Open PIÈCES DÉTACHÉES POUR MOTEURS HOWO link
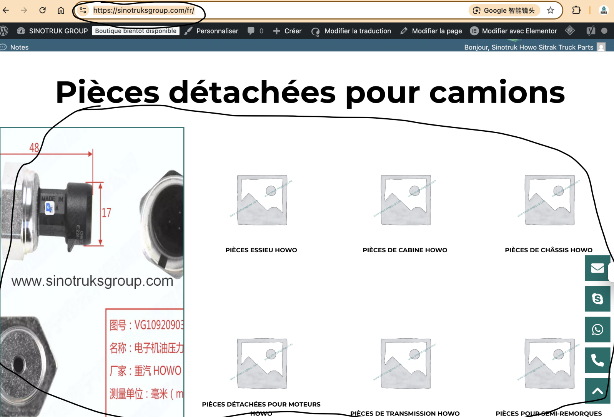 [261, 409]
